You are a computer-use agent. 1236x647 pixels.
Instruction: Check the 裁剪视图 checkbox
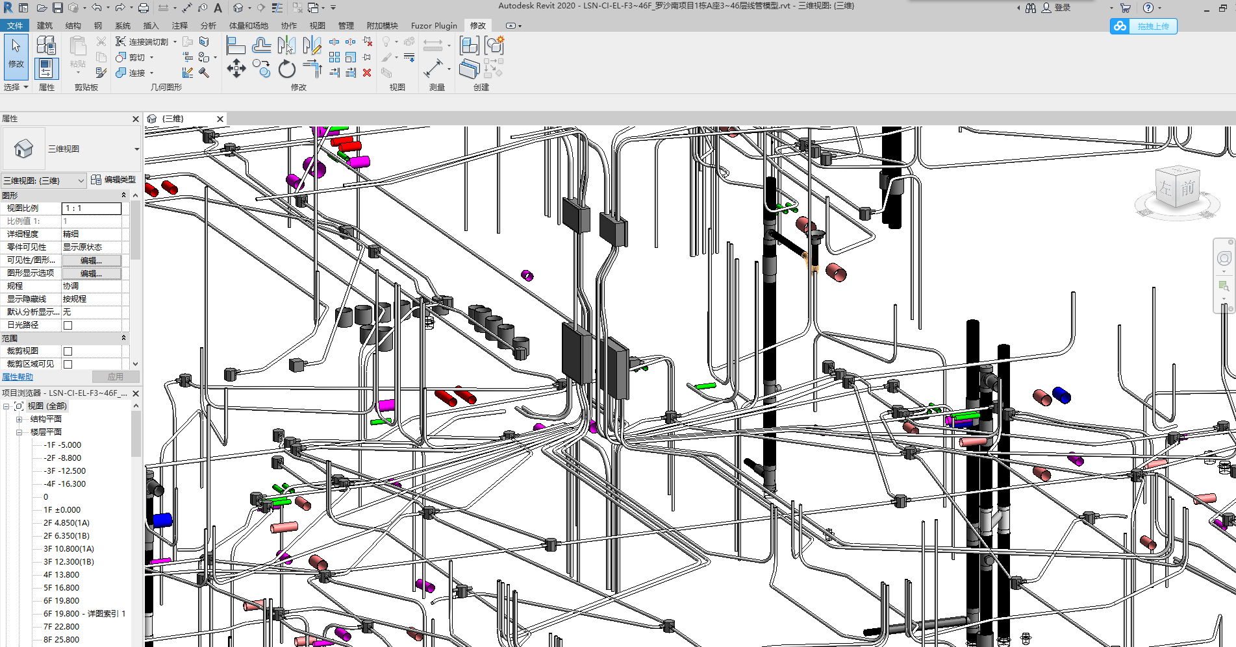[68, 351]
